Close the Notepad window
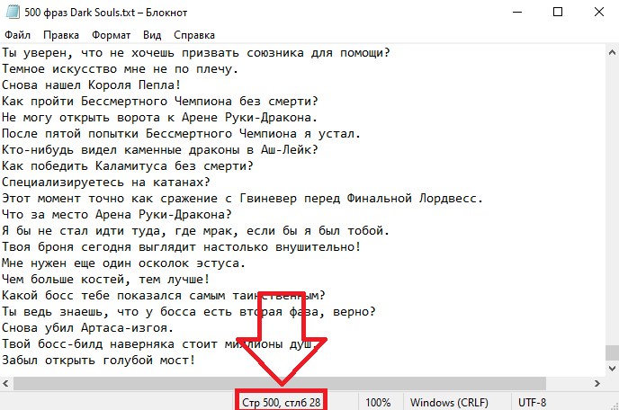 [598, 13]
